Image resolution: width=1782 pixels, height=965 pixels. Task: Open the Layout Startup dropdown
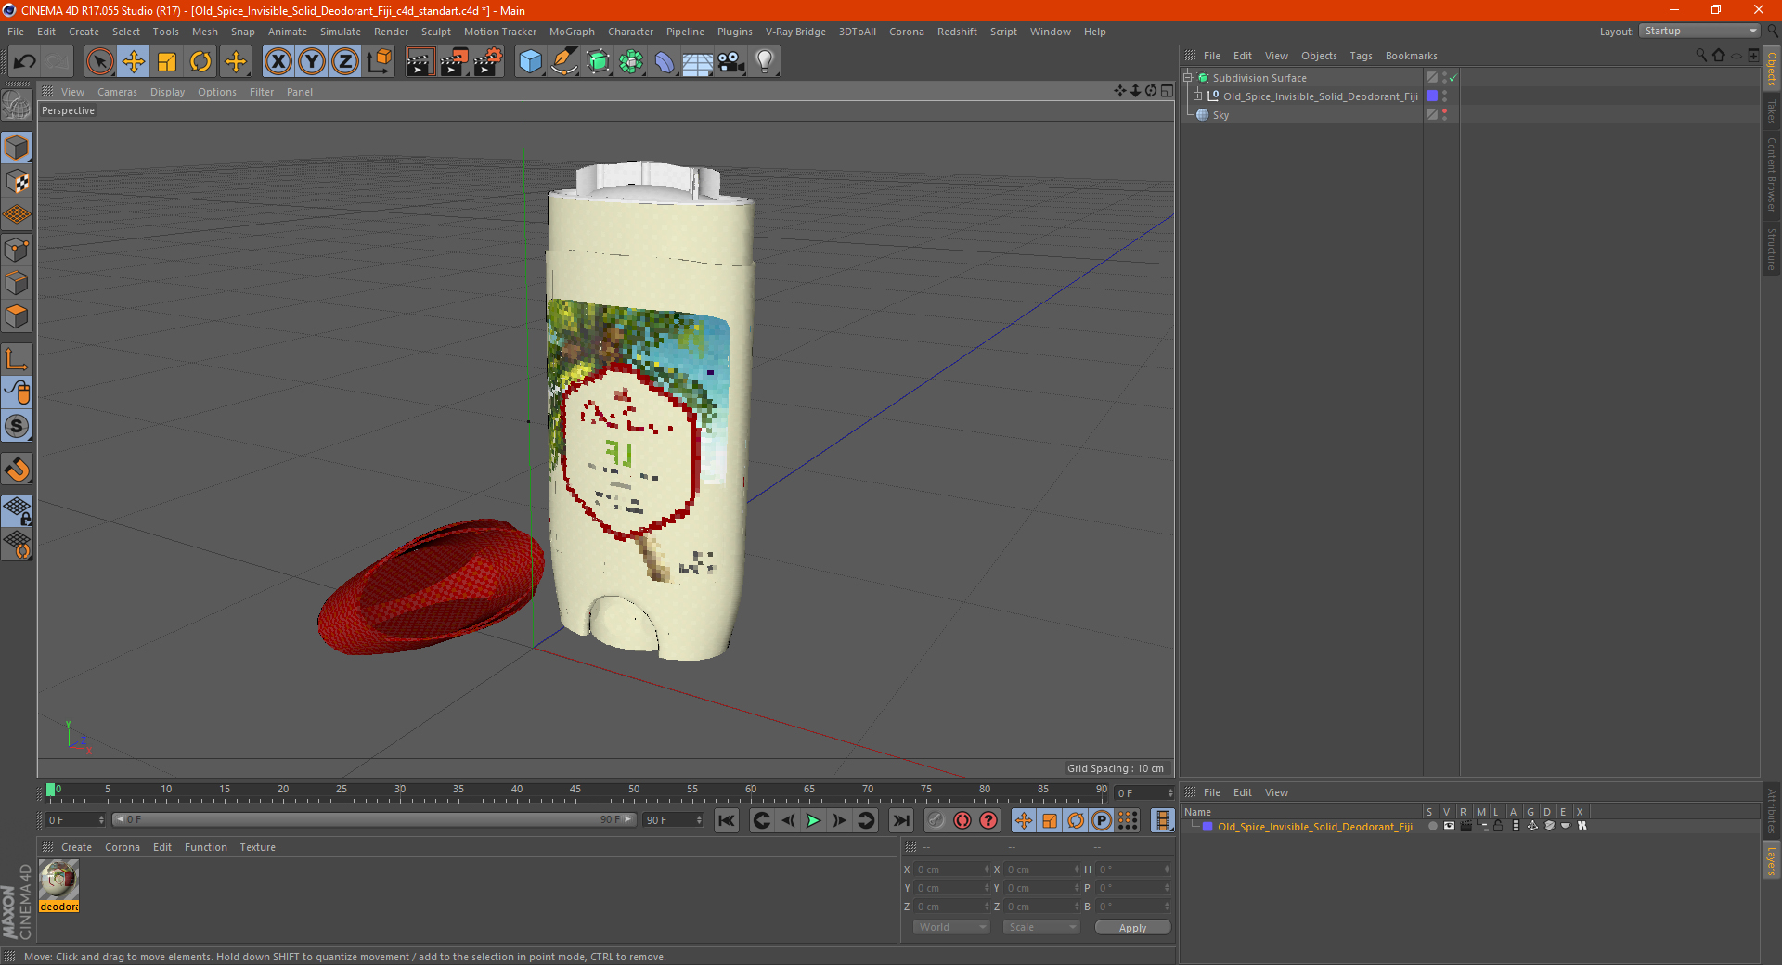pyautogui.click(x=1699, y=31)
